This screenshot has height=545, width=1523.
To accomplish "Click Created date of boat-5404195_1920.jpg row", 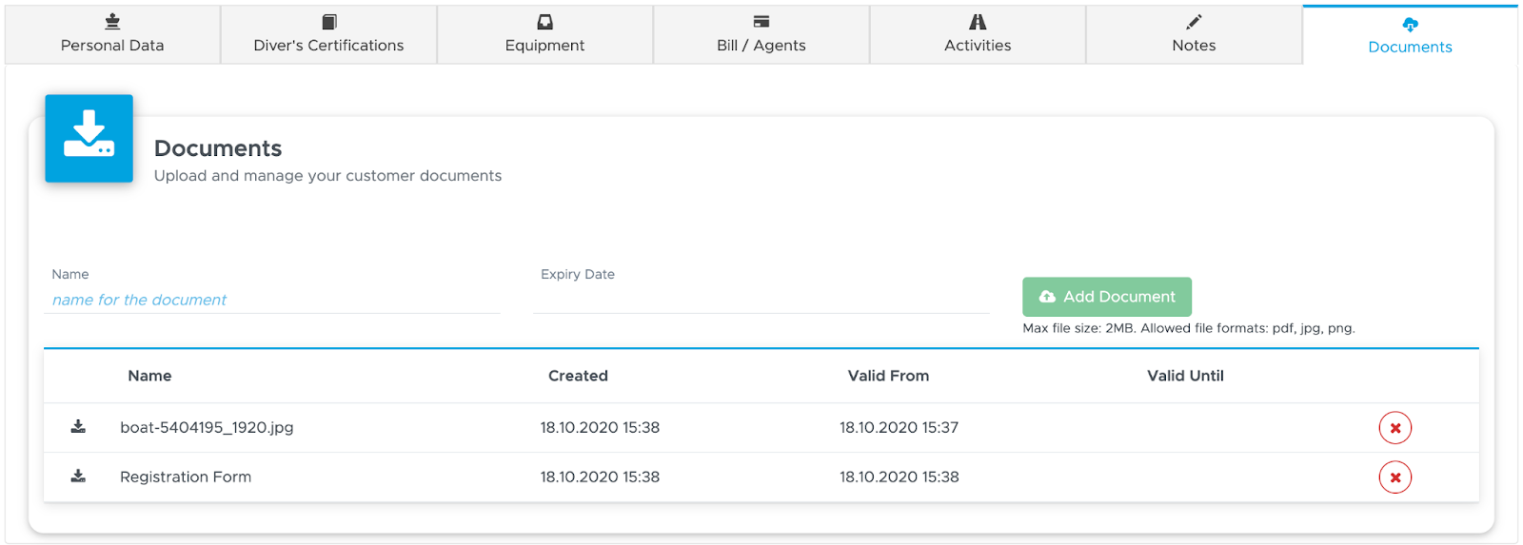I will [600, 428].
